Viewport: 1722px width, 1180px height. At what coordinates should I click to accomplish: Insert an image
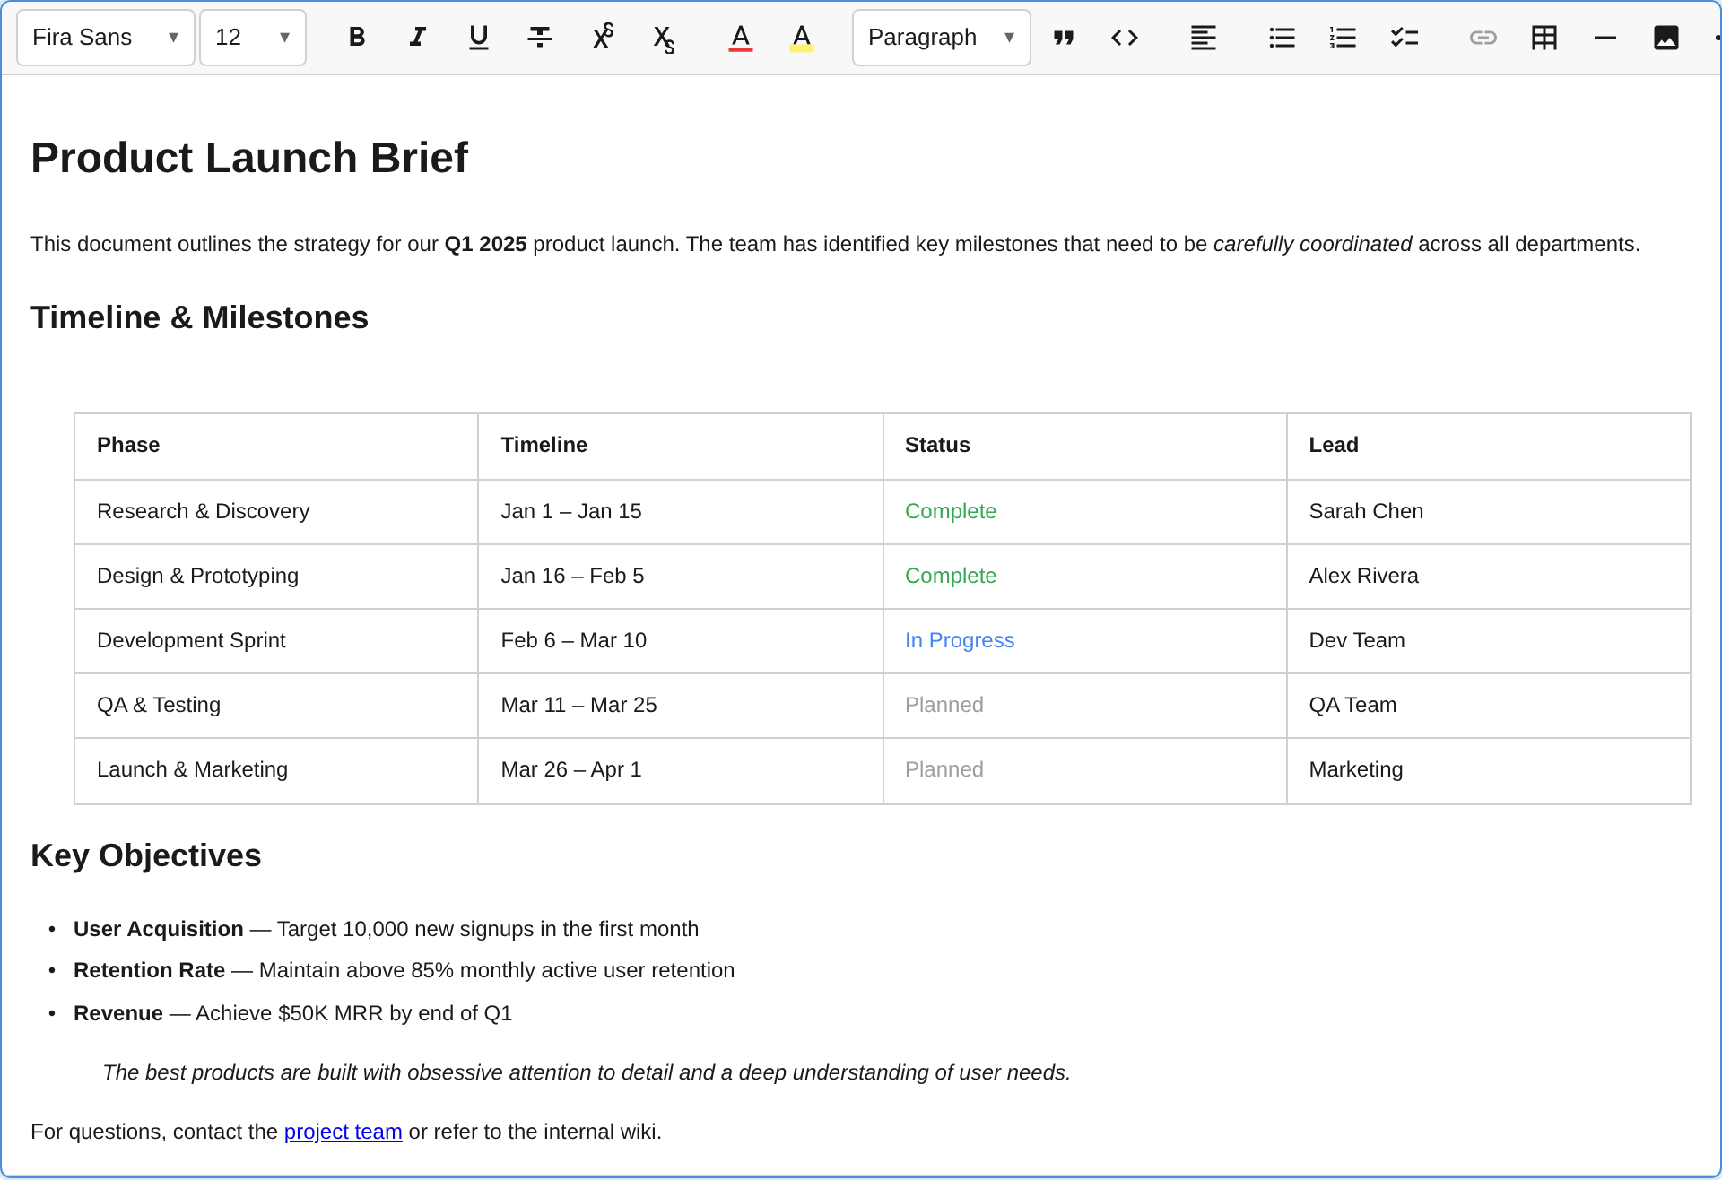[x=1666, y=37]
